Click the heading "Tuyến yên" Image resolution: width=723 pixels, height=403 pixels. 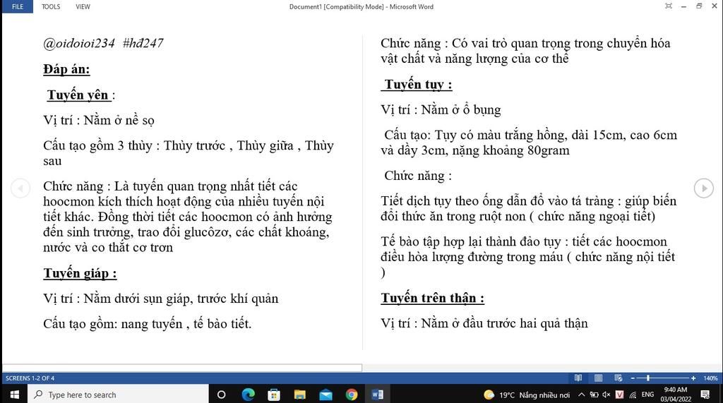[x=78, y=95]
